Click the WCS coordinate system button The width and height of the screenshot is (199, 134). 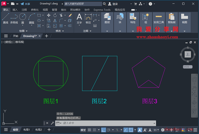(x=188, y=67)
